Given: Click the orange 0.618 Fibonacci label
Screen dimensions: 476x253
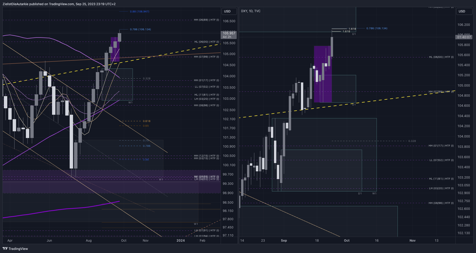Looking at the screenshot, I should (147, 121).
